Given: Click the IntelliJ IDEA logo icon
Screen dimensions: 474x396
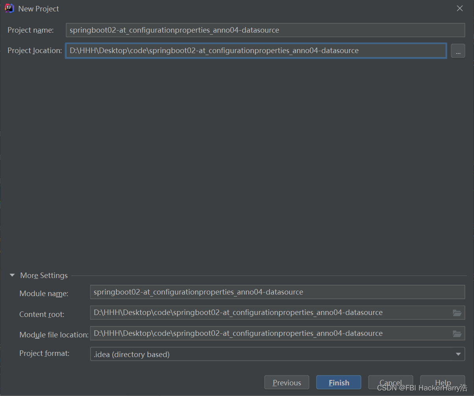Looking at the screenshot, I should click(x=9, y=8).
